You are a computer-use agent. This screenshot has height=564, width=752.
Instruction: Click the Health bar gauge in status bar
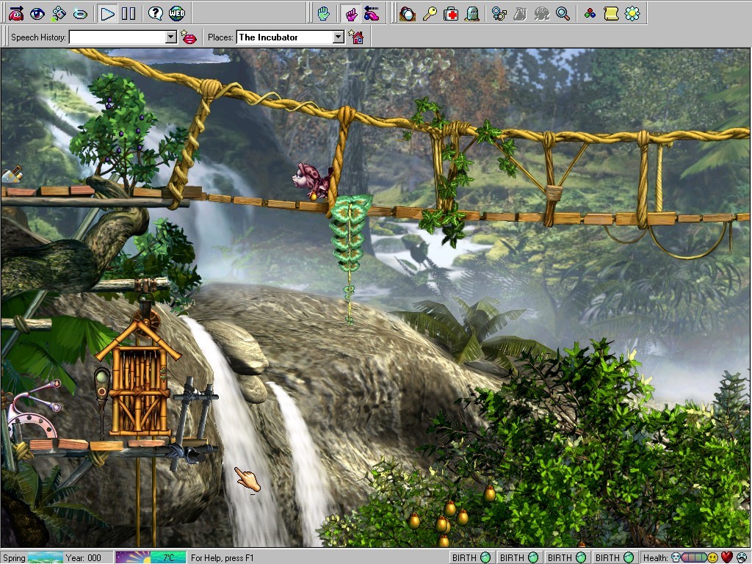click(694, 557)
